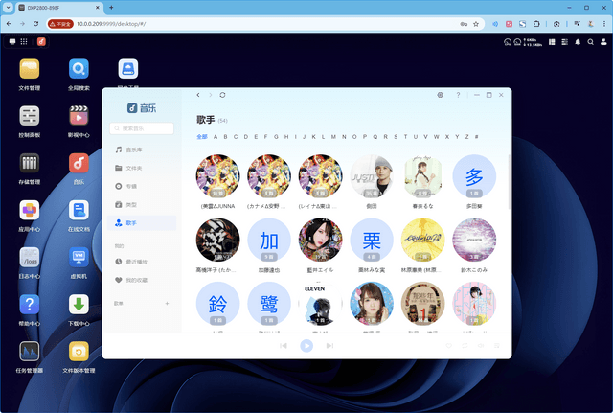This screenshot has height=413, width=613.
Task: Filter artists by letter M
Action: pyautogui.click(x=333, y=137)
